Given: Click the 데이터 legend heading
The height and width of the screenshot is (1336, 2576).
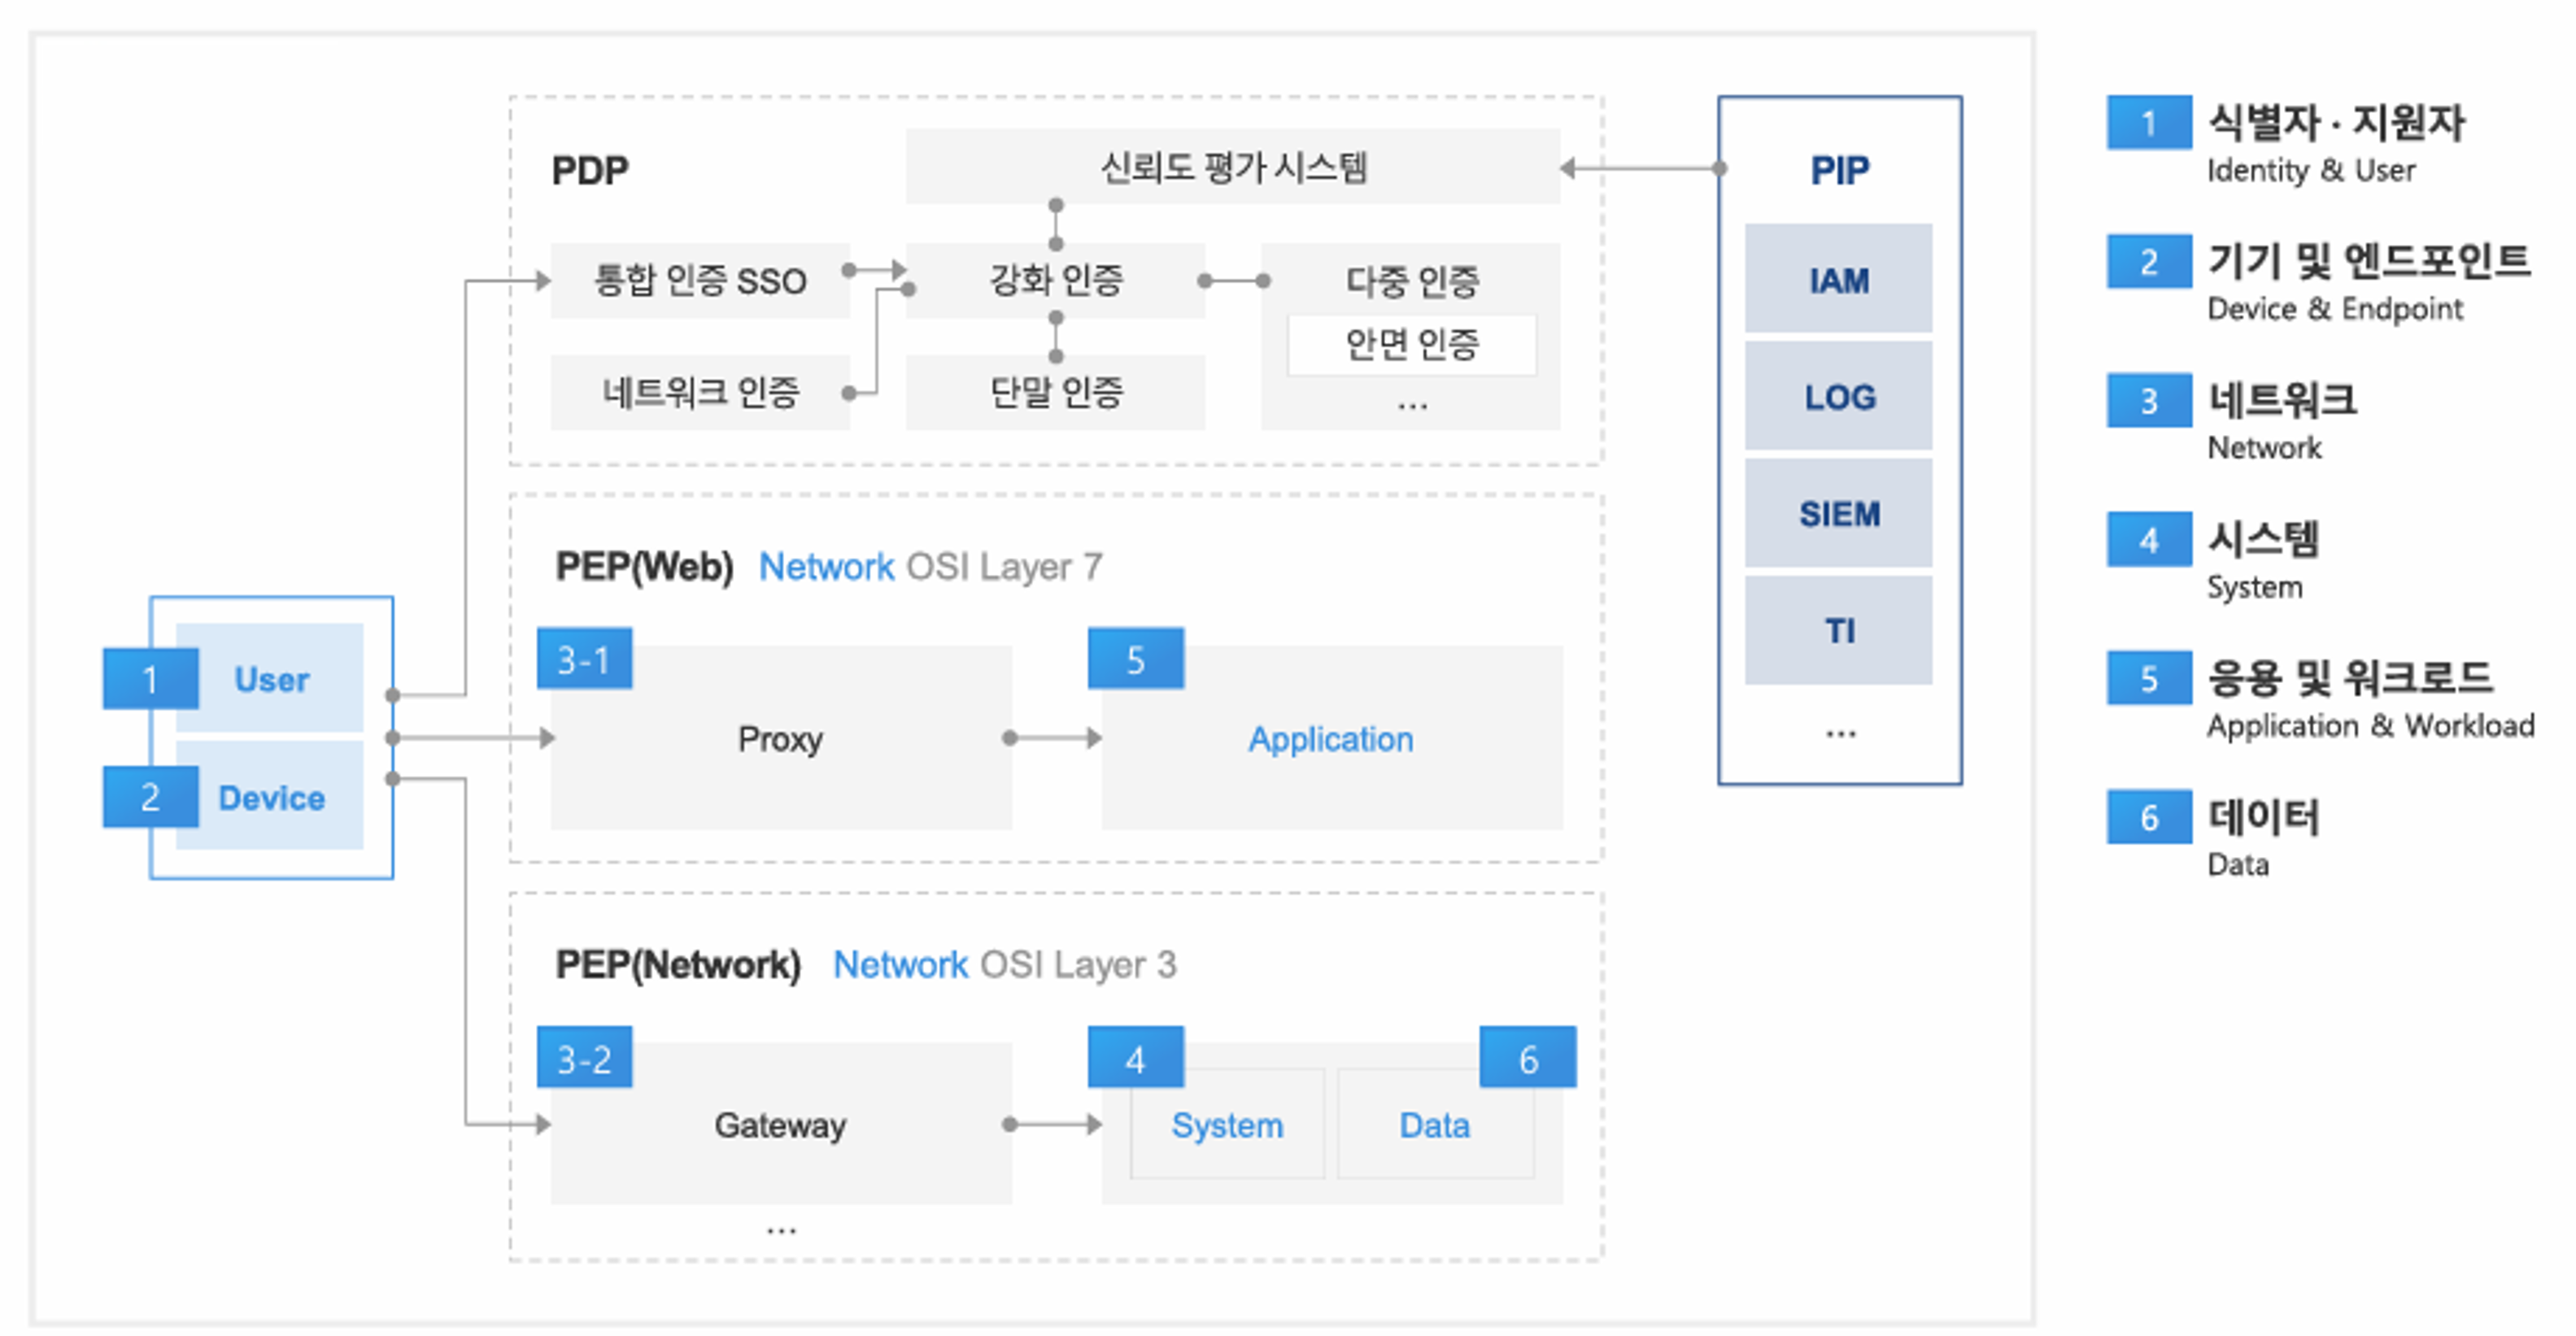Looking at the screenshot, I should click(x=2263, y=817).
